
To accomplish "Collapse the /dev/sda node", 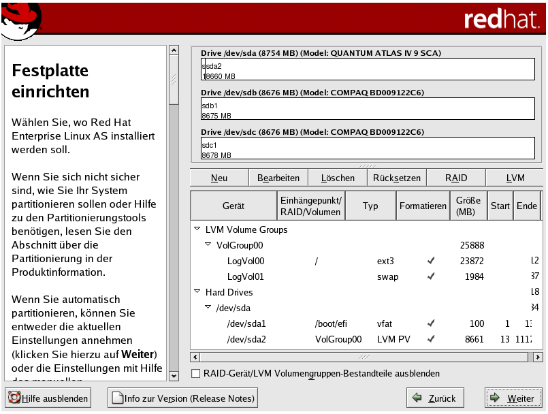I will tap(208, 308).
